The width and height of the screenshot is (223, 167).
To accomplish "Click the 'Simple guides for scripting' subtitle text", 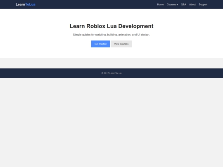I will (x=111, y=35).
